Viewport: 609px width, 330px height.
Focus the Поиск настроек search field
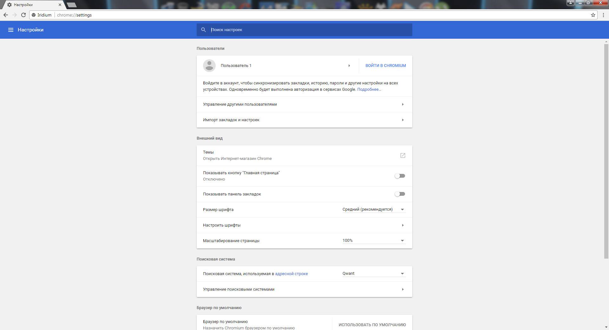304,30
